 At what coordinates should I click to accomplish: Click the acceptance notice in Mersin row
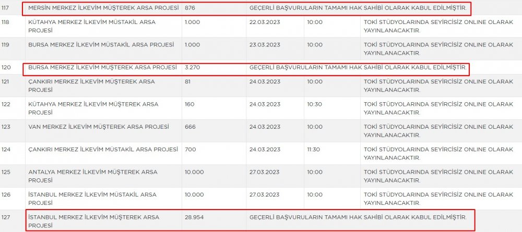click(x=358, y=8)
